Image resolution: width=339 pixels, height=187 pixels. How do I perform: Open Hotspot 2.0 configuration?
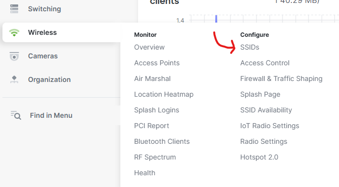point(259,157)
